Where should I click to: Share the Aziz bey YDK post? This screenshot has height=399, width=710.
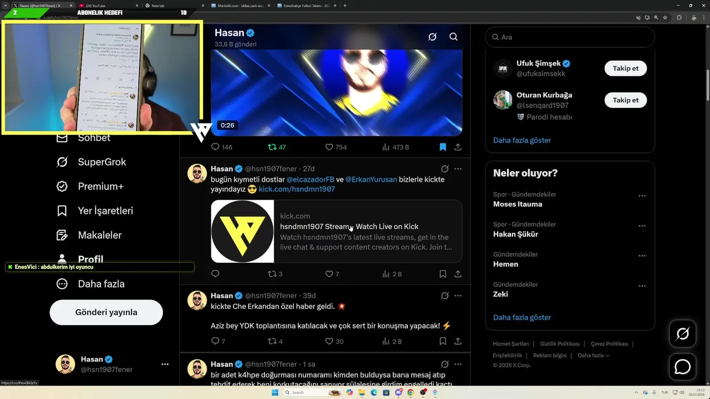click(x=458, y=341)
